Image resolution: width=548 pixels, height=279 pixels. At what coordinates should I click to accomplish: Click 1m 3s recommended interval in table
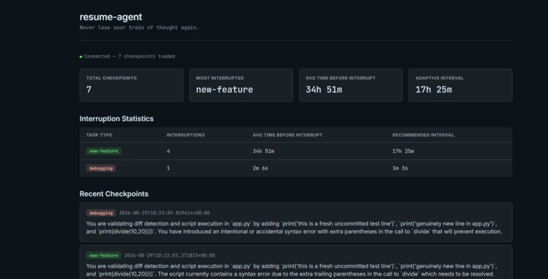point(400,168)
